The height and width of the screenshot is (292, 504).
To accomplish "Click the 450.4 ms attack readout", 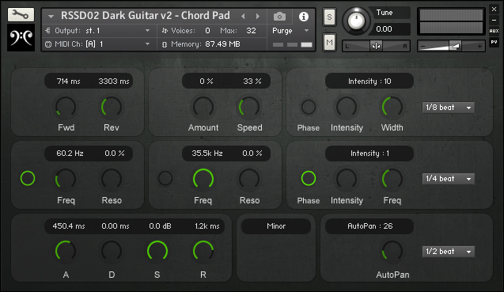I will tap(69, 226).
